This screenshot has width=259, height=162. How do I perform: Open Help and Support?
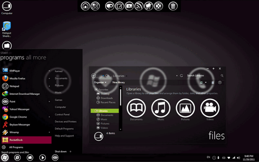click(64, 136)
